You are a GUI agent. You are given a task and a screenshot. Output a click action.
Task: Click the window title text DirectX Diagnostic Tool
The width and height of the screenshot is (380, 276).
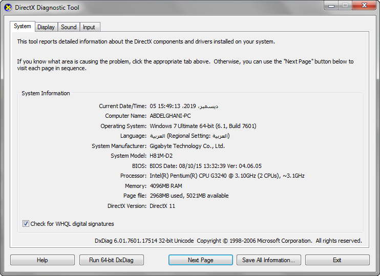point(47,8)
